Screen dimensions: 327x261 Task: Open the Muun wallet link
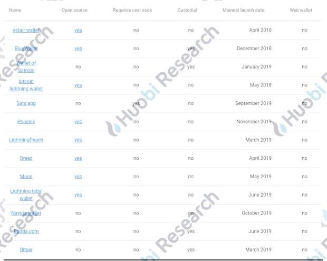click(x=26, y=177)
